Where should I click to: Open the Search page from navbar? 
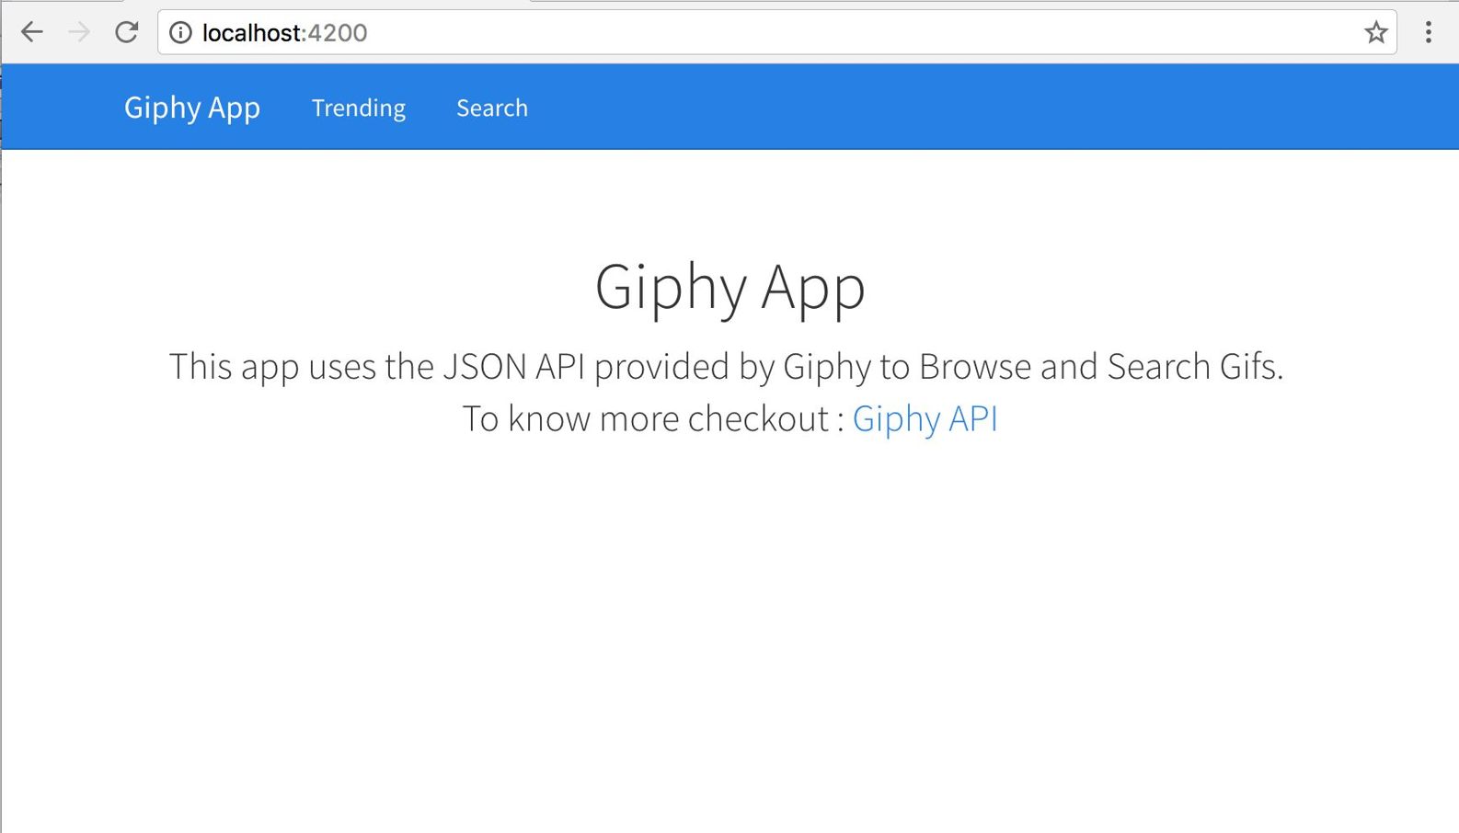[492, 108]
